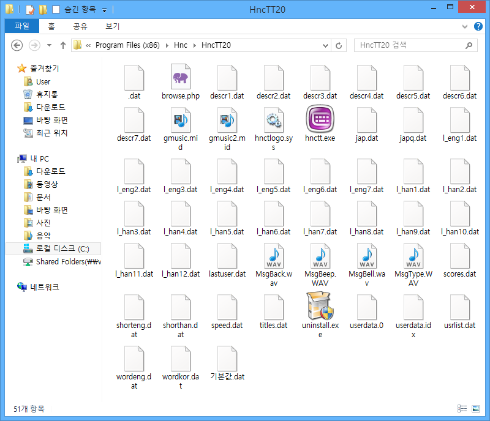This screenshot has height=421, width=490.
Task: Click the l_eng5.dat file name label
Action: point(273,189)
